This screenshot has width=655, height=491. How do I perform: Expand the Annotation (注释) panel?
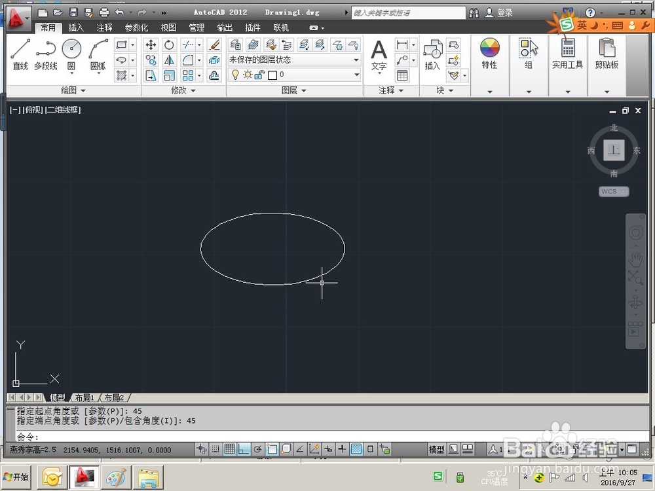click(391, 90)
